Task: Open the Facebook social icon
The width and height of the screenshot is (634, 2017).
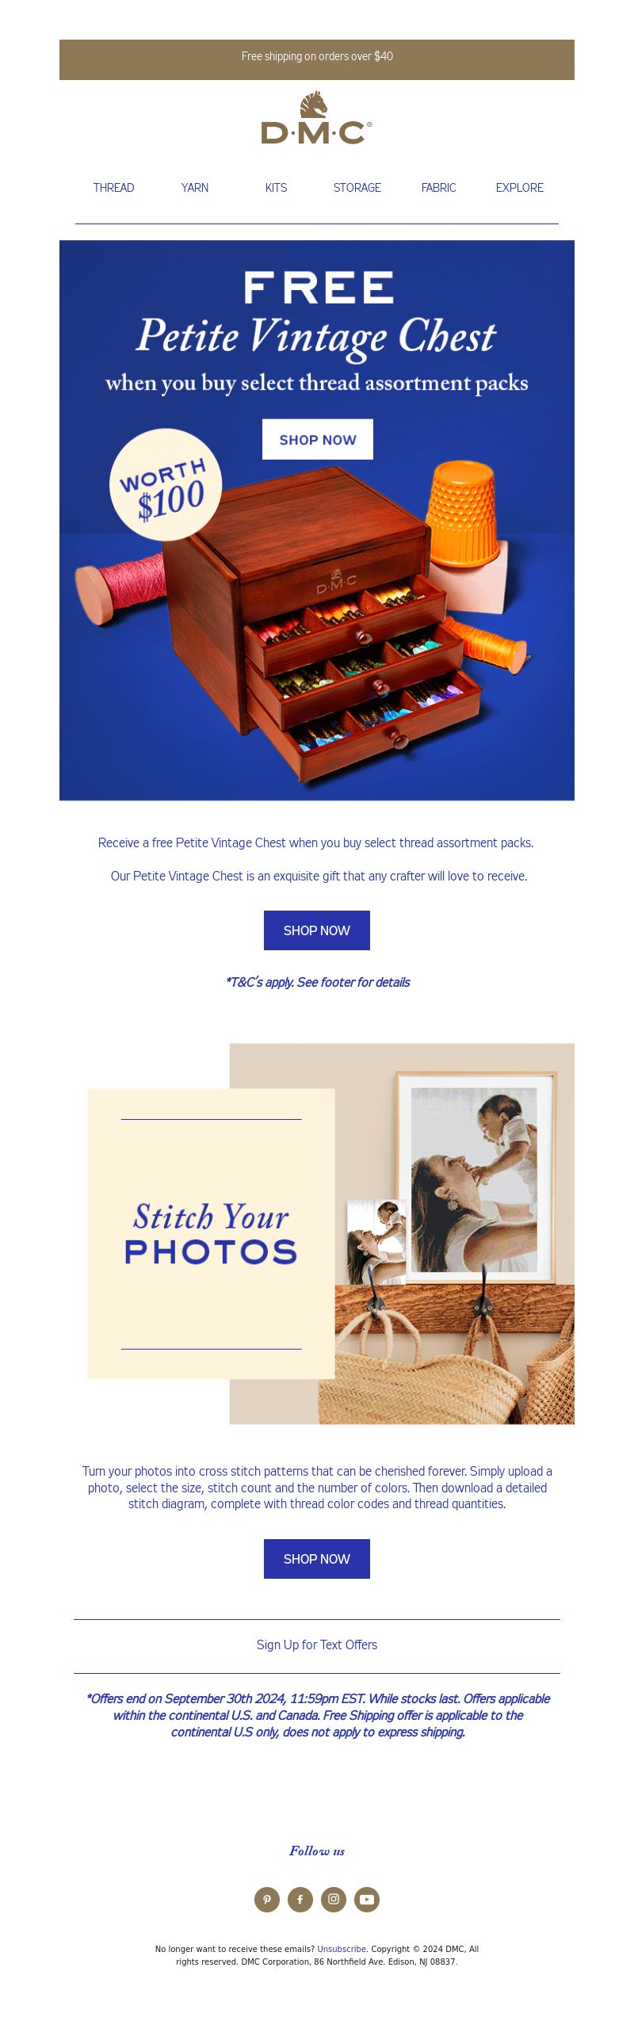Action: click(300, 1900)
